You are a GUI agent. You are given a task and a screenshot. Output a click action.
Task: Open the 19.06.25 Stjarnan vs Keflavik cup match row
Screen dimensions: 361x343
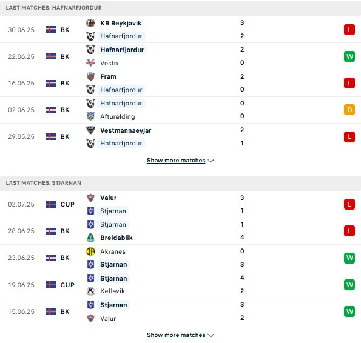click(181, 285)
